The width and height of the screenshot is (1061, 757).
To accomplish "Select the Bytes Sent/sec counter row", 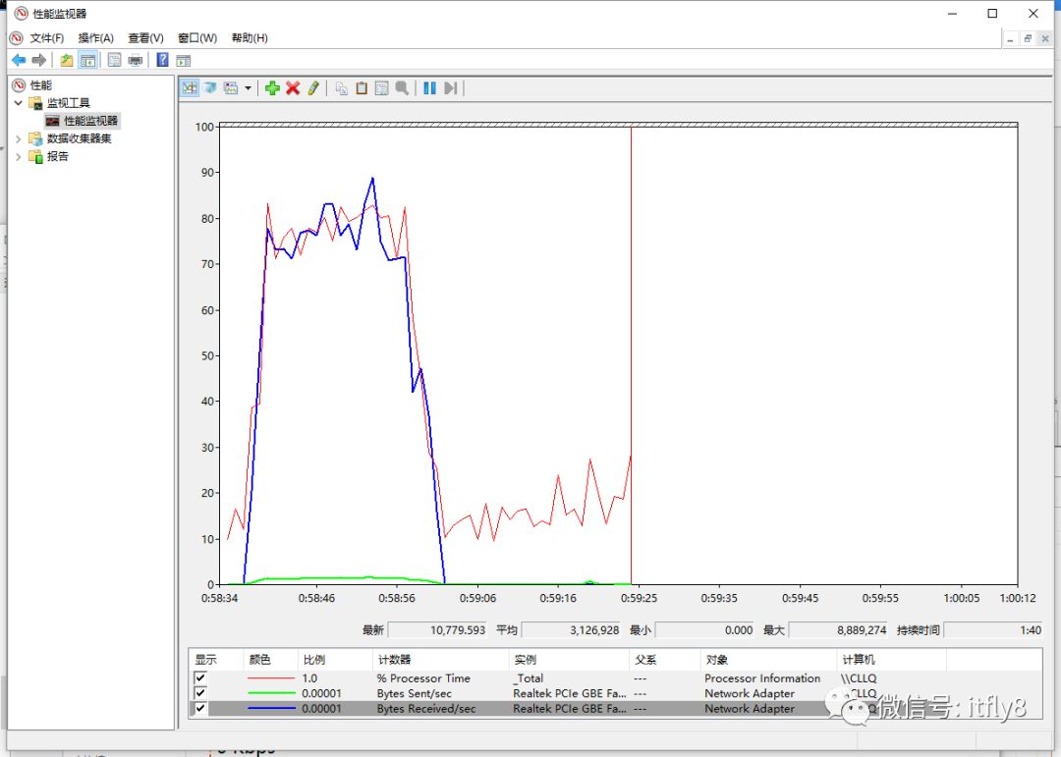I will 615,693.
